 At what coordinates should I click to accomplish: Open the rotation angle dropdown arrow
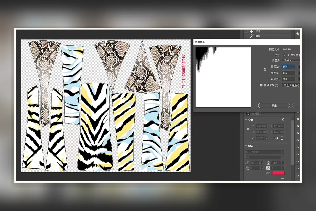tap(266, 138)
